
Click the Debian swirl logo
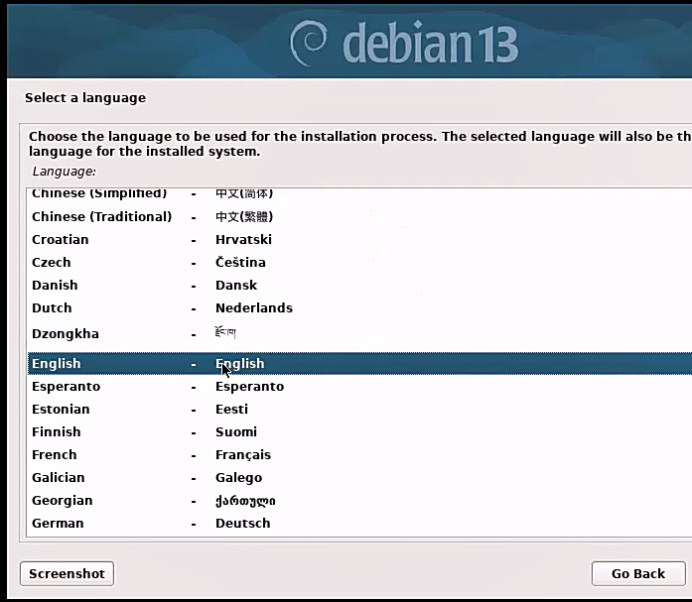[x=309, y=44]
